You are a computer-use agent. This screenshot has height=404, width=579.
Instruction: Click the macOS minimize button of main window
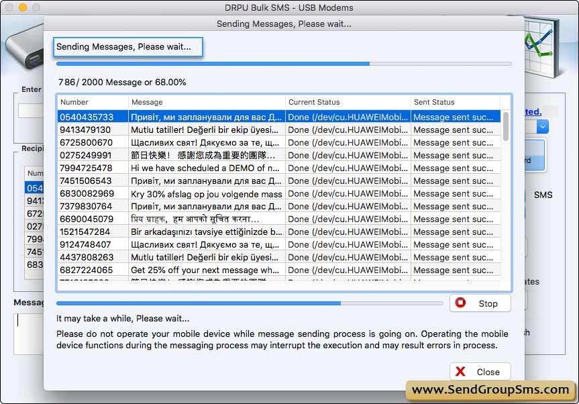[23, 7]
